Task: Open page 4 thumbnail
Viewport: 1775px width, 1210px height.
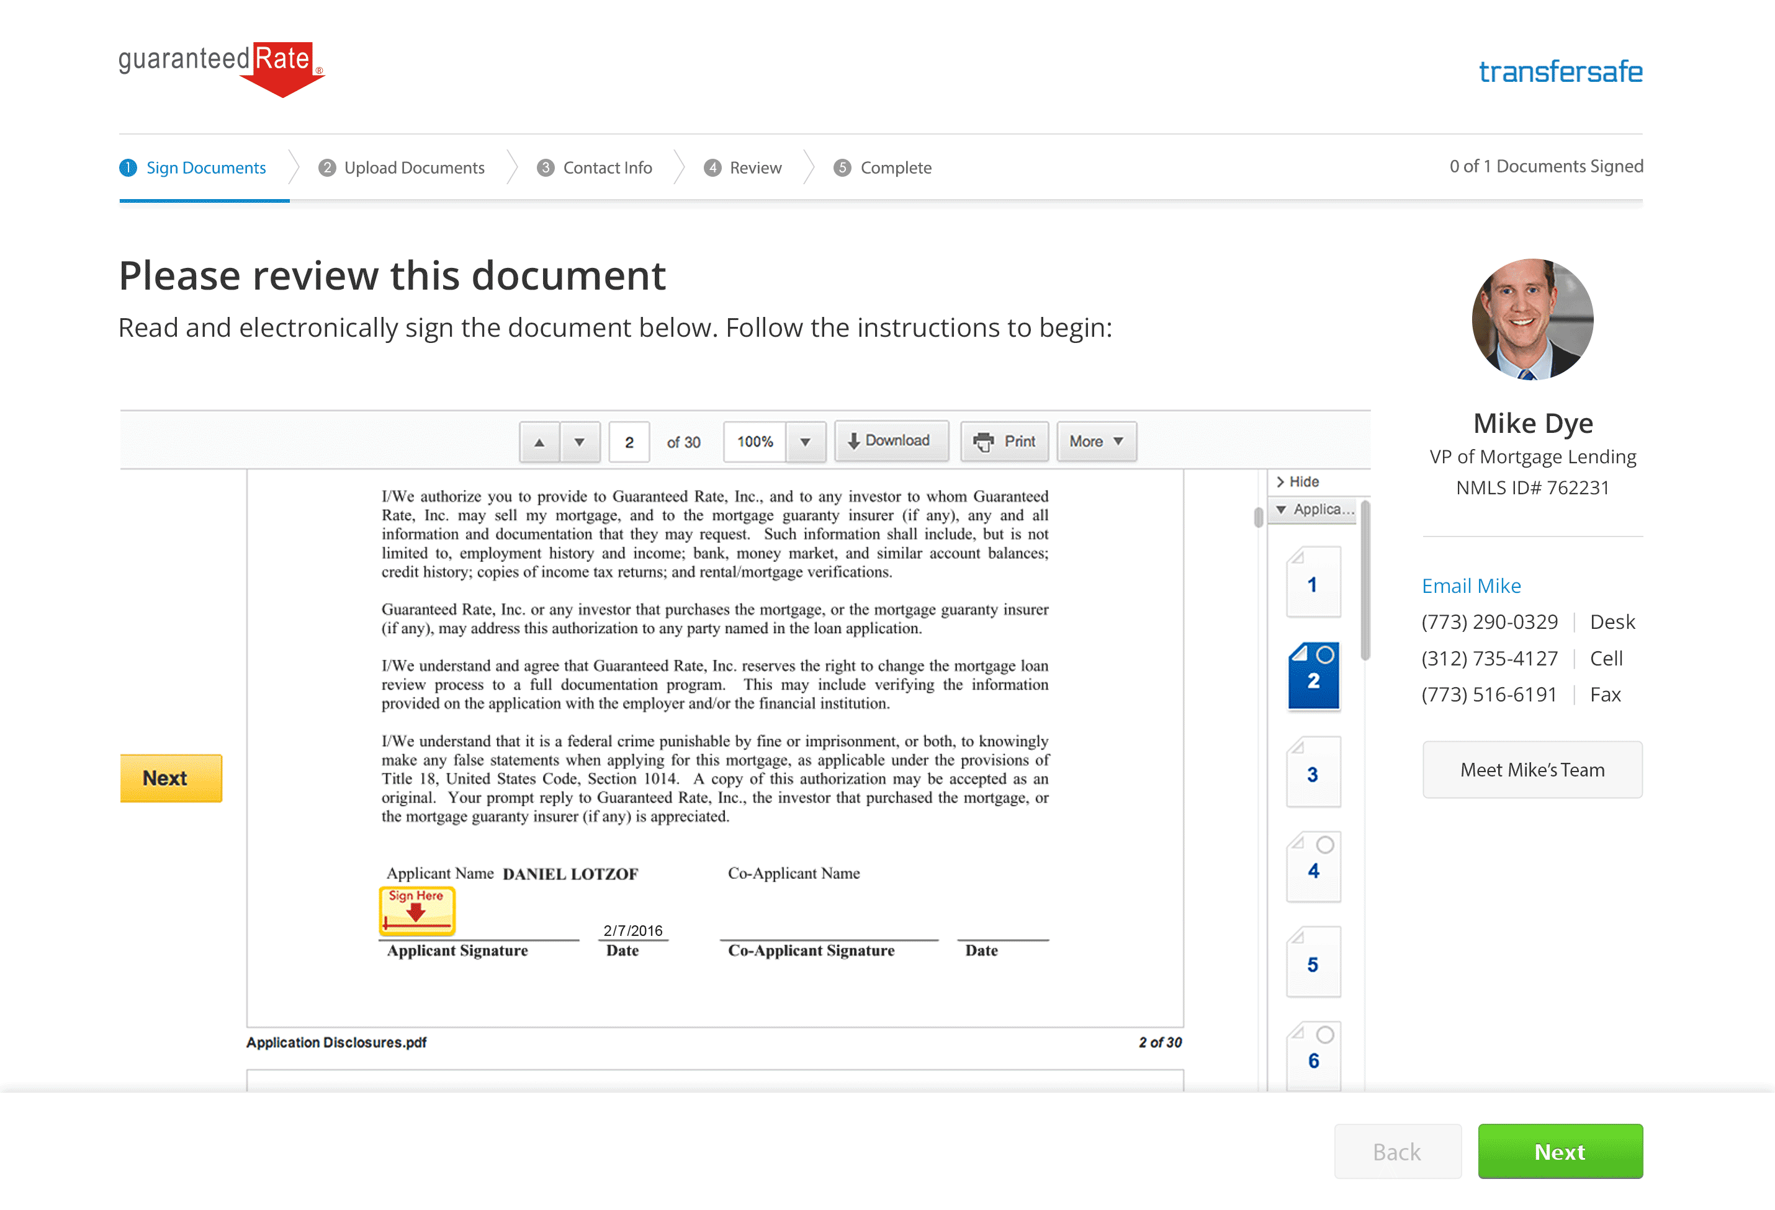Action: coord(1313,867)
